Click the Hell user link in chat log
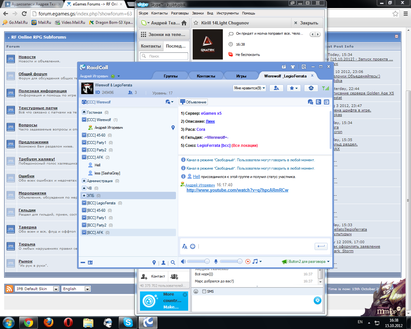This screenshot has width=411, height=329. (x=196, y=177)
